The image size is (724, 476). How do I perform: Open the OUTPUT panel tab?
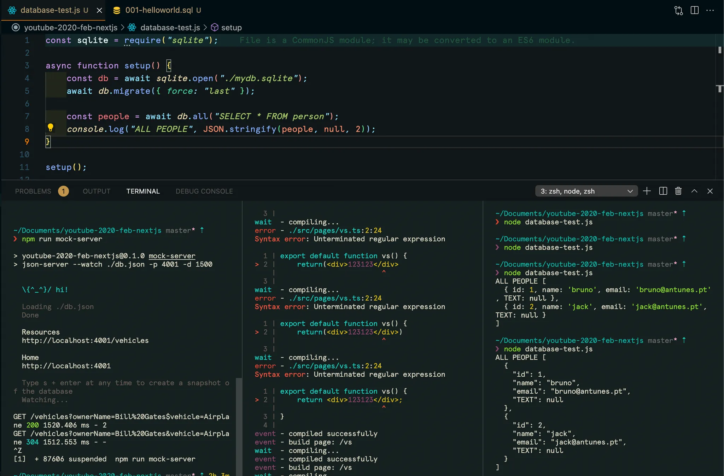pyautogui.click(x=97, y=191)
